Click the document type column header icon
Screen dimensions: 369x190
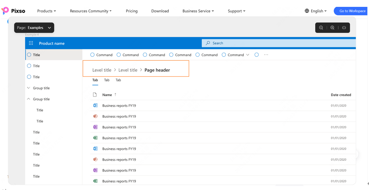[x=95, y=95]
